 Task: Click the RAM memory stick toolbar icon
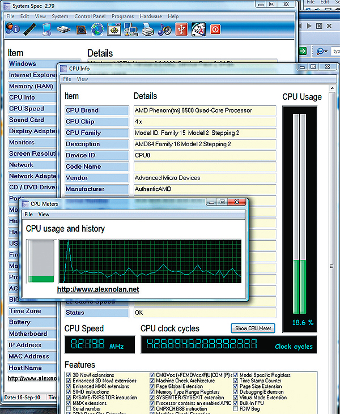click(x=30, y=29)
